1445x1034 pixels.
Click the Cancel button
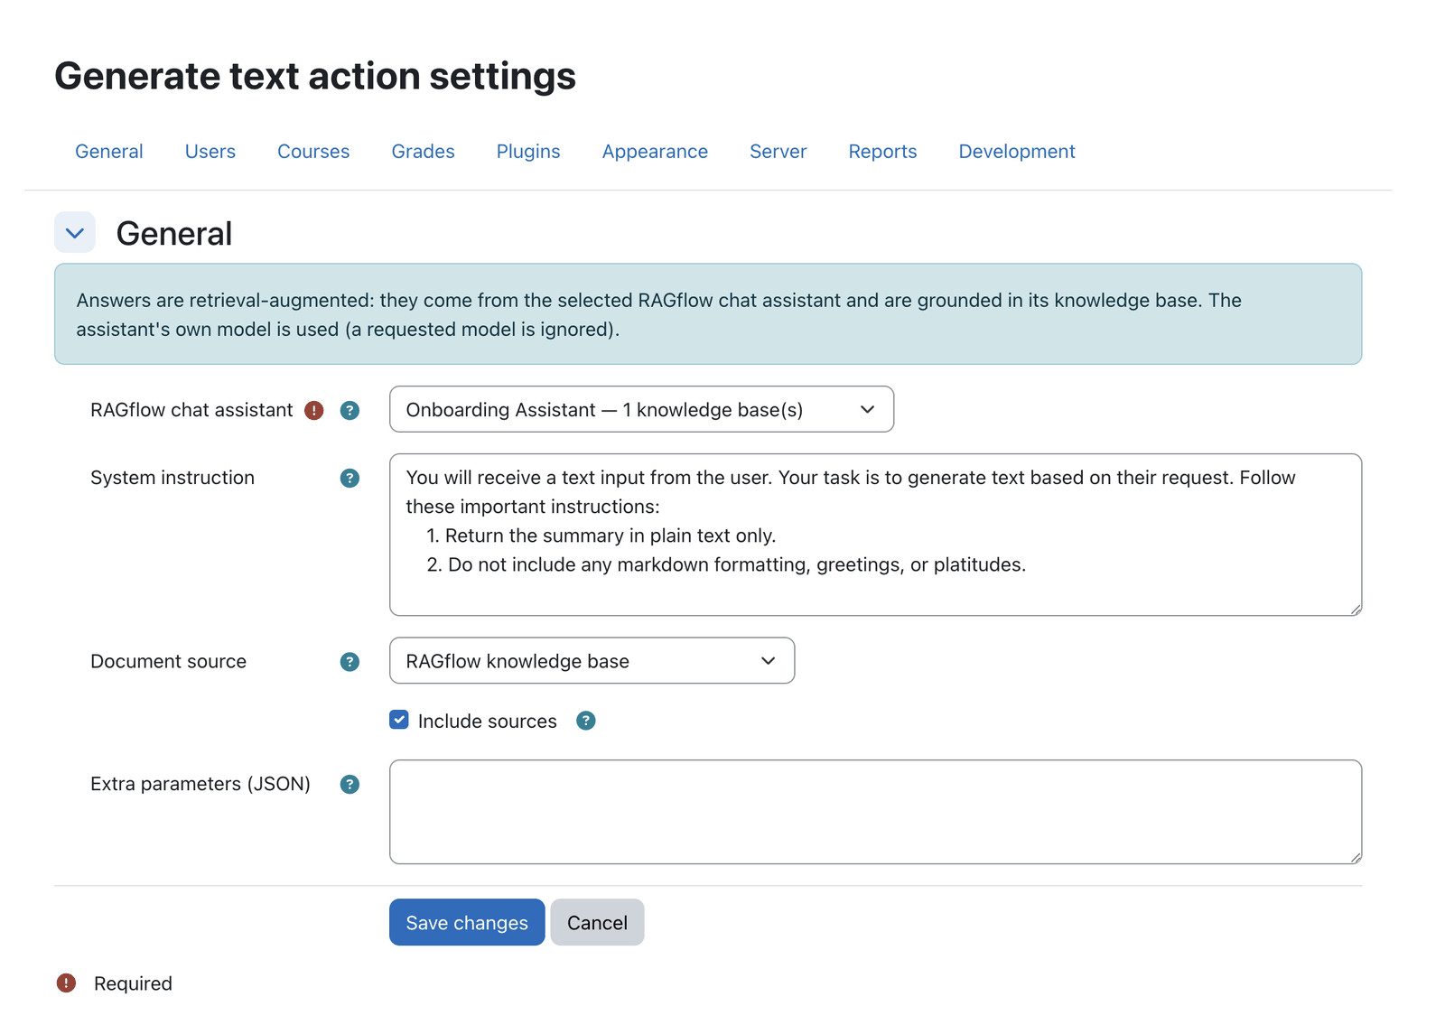[x=597, y=922]
